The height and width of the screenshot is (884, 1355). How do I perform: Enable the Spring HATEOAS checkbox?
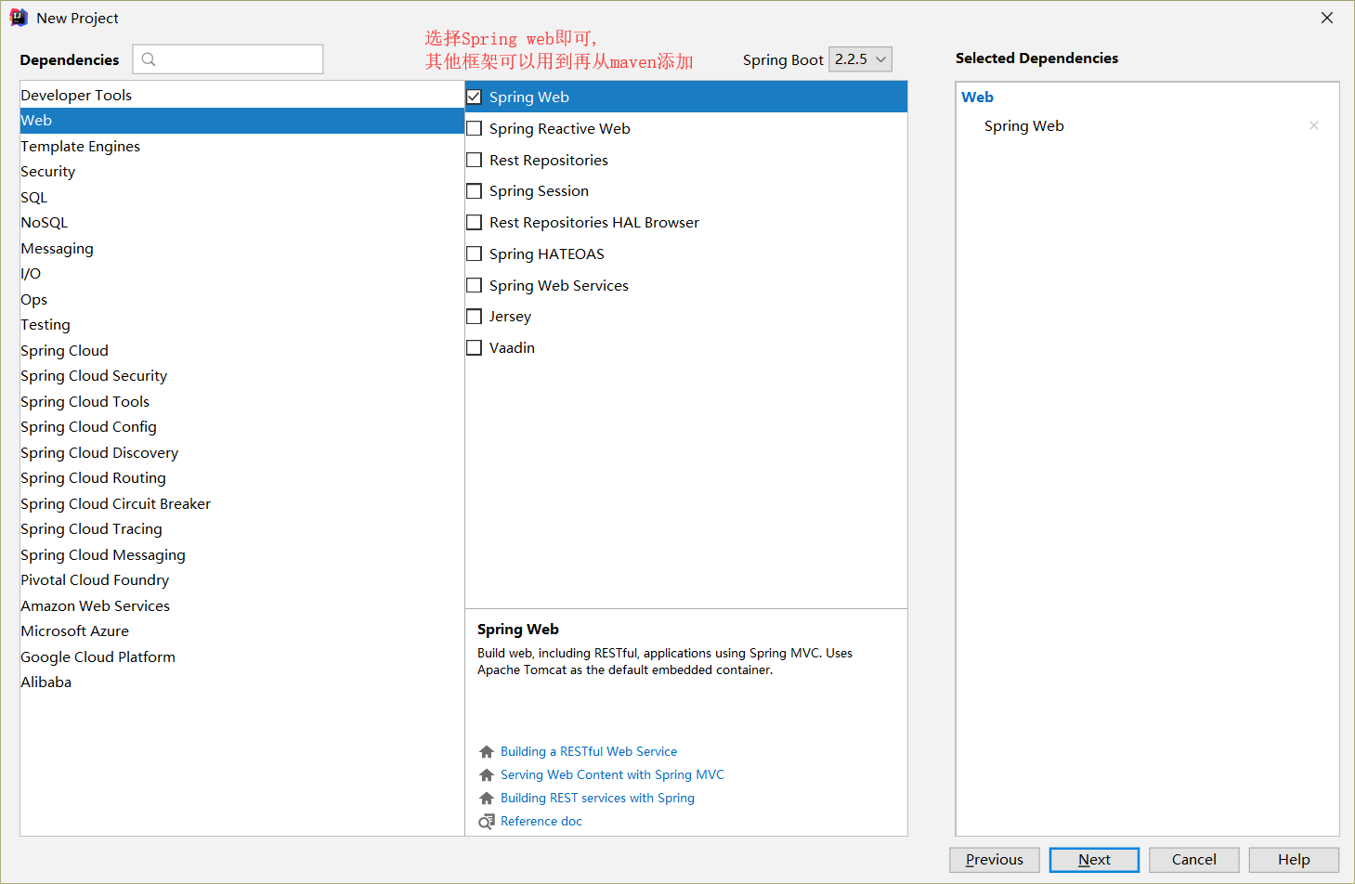tap(474, 253)
